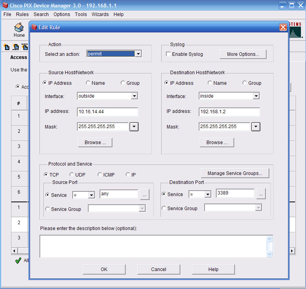The width and height of the screenshot is (306, 289).
Task: Select Destination Port Service Group radio
Action: [x=164, y=208]
